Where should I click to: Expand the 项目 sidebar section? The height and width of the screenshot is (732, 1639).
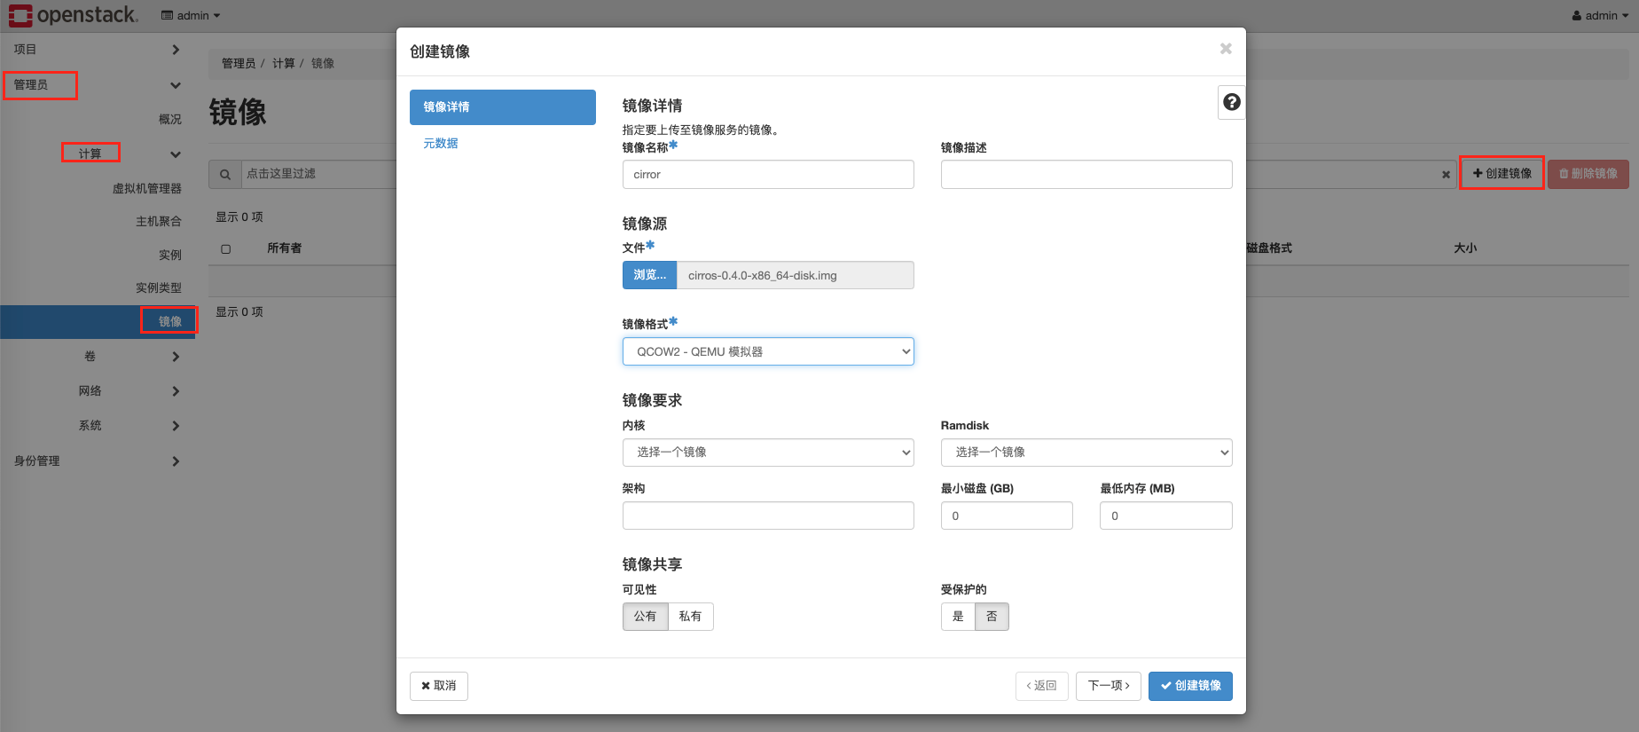pyautogui.click(x=98, y=50)
